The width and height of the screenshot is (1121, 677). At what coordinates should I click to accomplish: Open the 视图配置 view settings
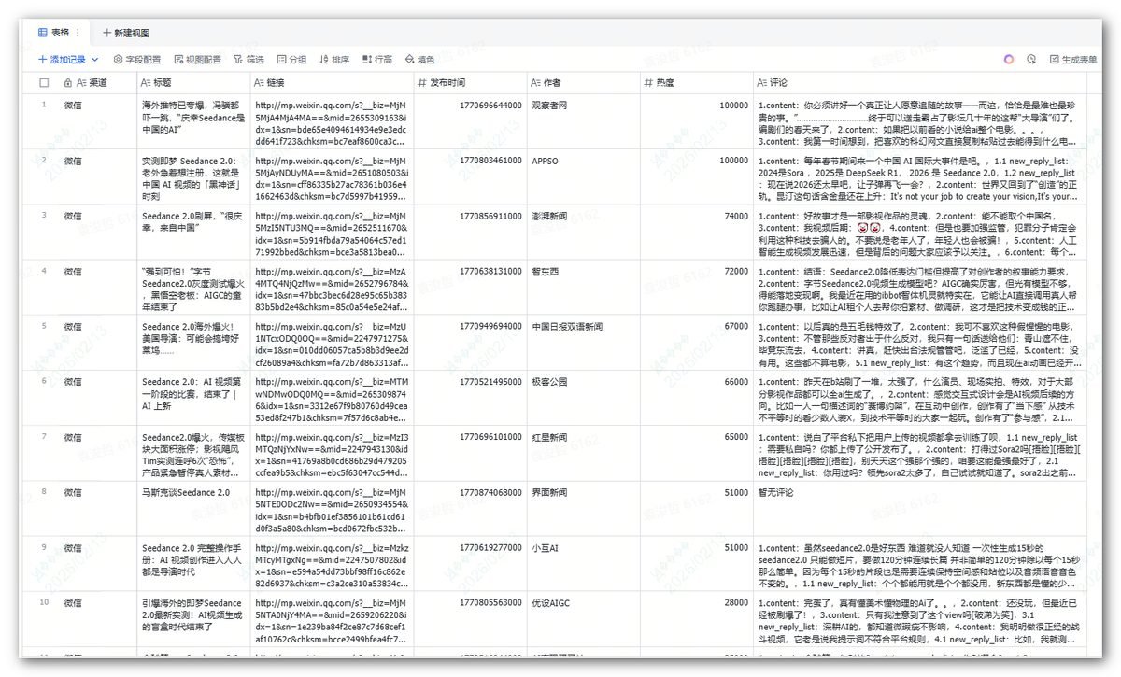[x=197, y=59]
